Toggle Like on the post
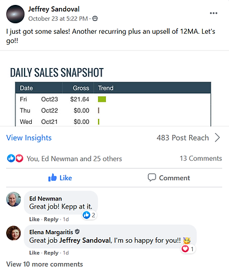Viewport: 229px width, 271px height. (x=60, y=178)
